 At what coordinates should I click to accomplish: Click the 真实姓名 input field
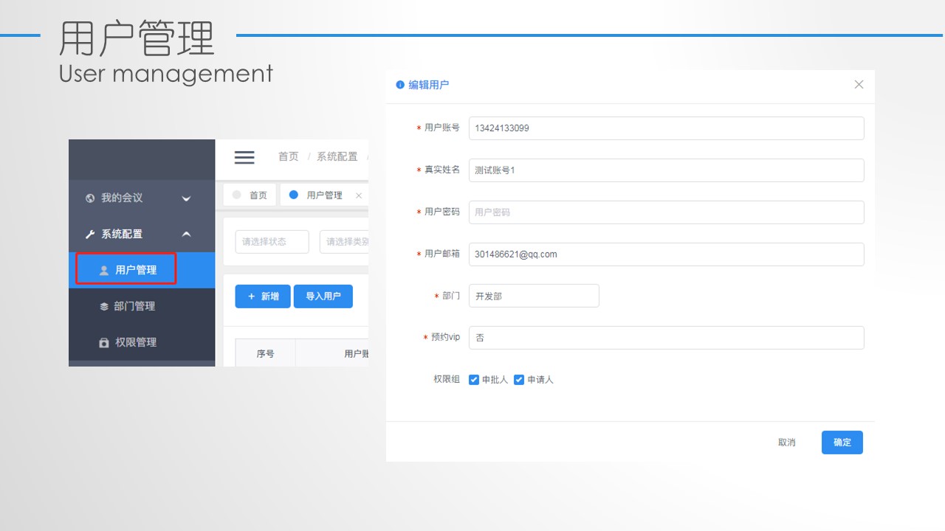tap(666, 170)
